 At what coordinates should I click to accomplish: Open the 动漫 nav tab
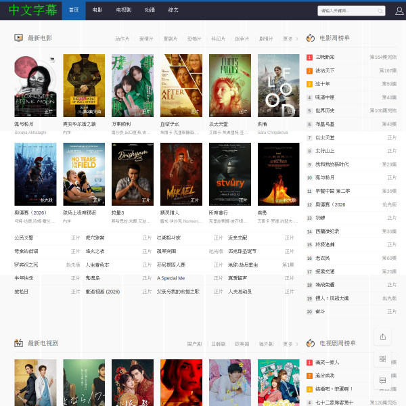coord(150,10)
